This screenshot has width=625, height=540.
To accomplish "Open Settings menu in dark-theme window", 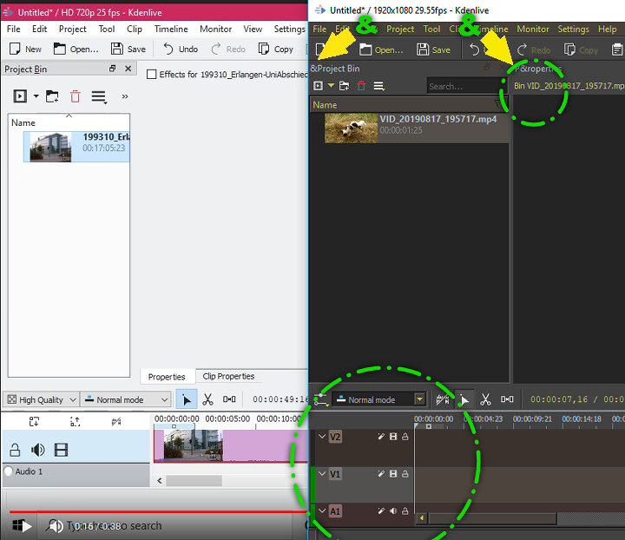I will (573, 30).
